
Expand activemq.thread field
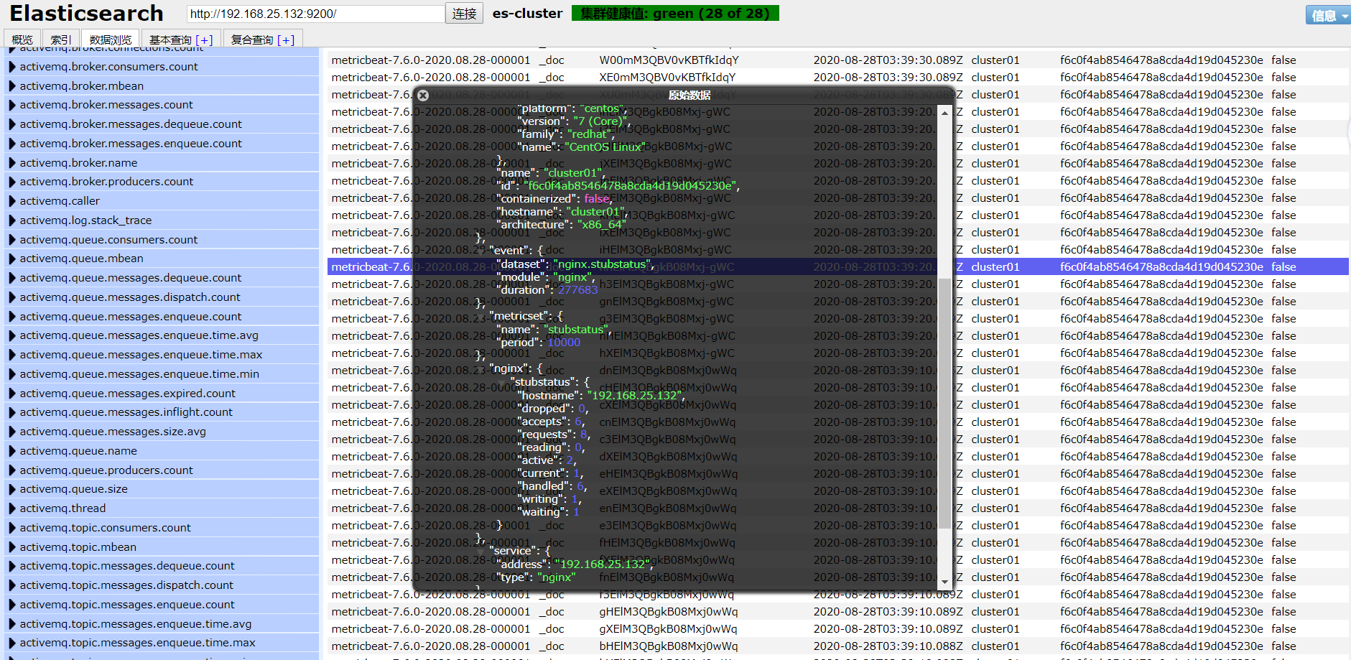[12, 508]
